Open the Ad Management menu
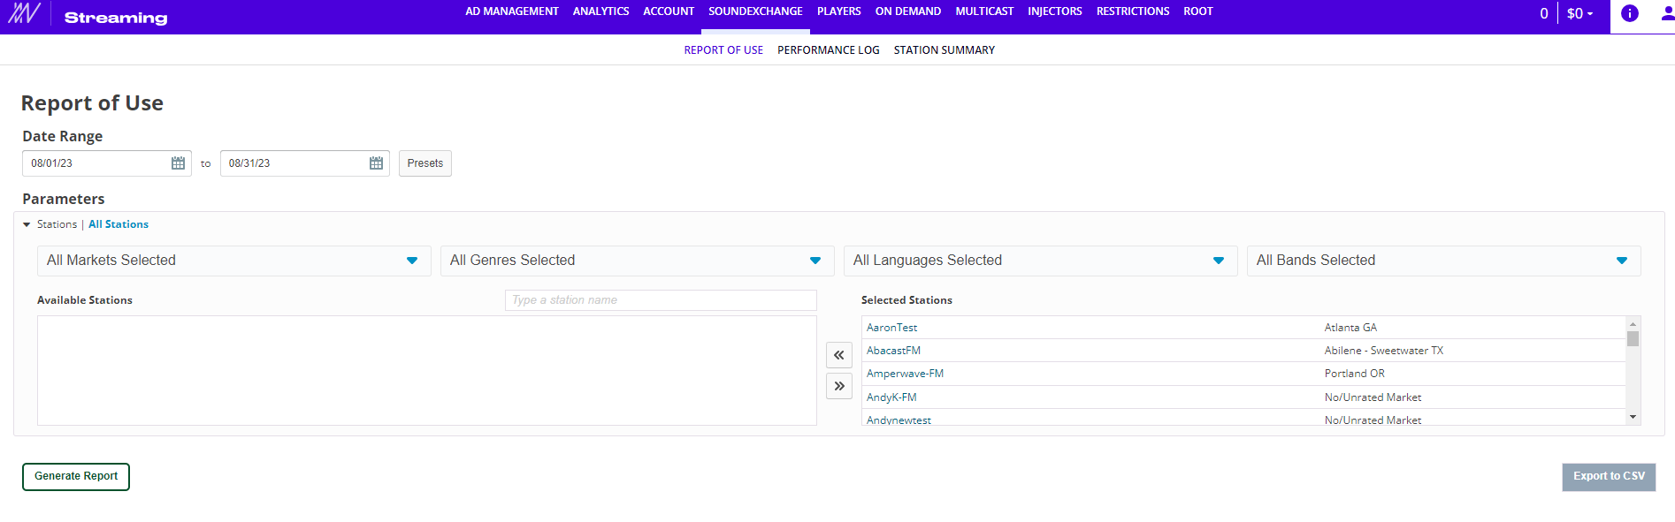Screen dimensions: 1675x522 click(x=512, y=11)
